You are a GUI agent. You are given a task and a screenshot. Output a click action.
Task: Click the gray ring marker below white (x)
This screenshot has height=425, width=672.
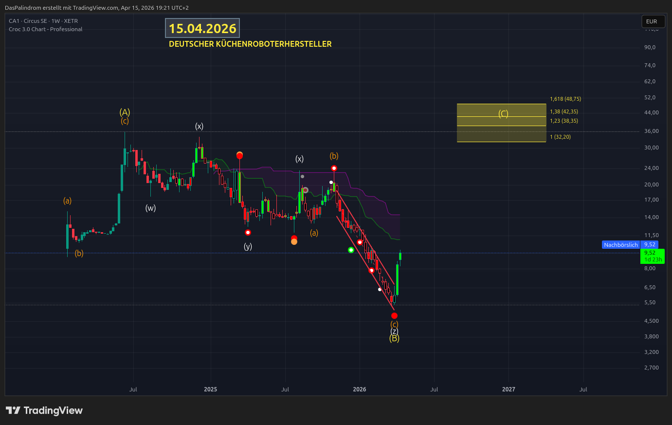click(306, 190)
